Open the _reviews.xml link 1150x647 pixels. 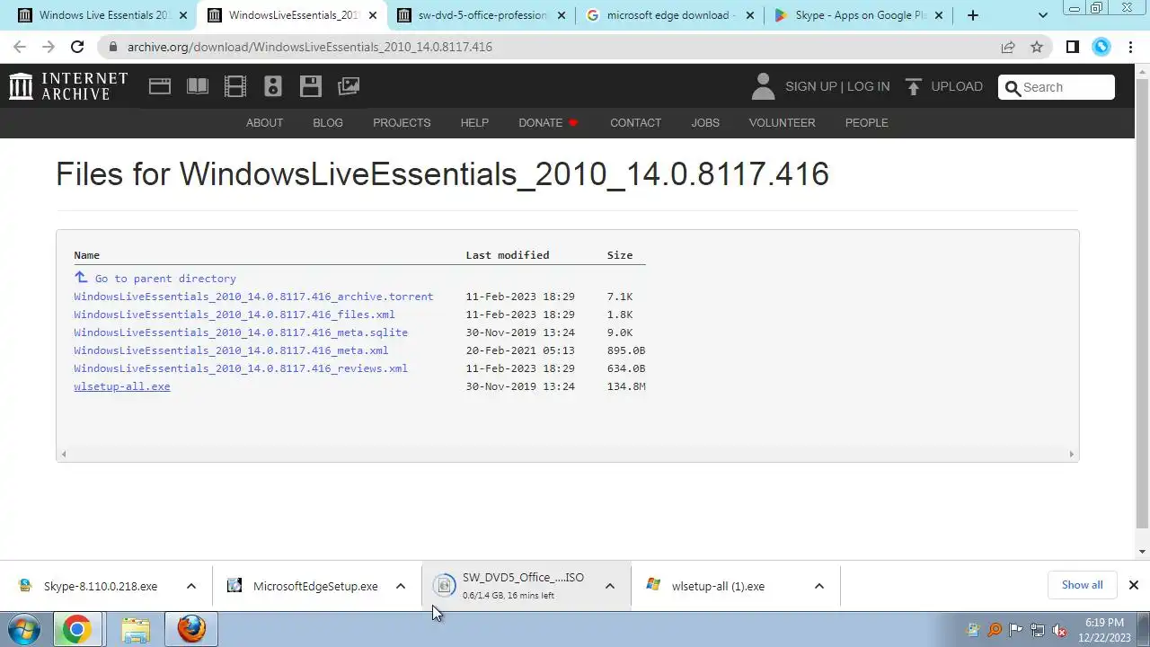[x=241, y=368]
